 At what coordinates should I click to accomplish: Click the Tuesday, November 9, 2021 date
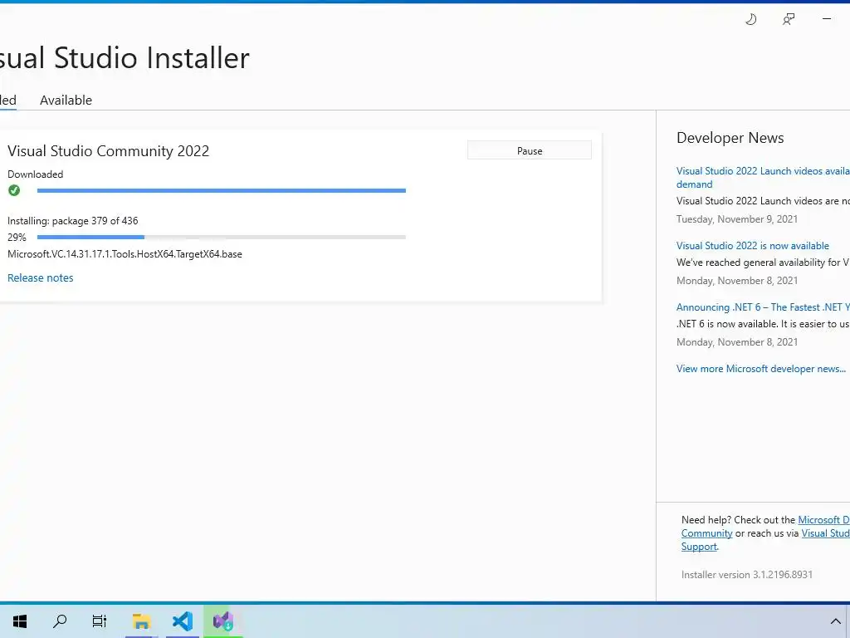point(737,219)
